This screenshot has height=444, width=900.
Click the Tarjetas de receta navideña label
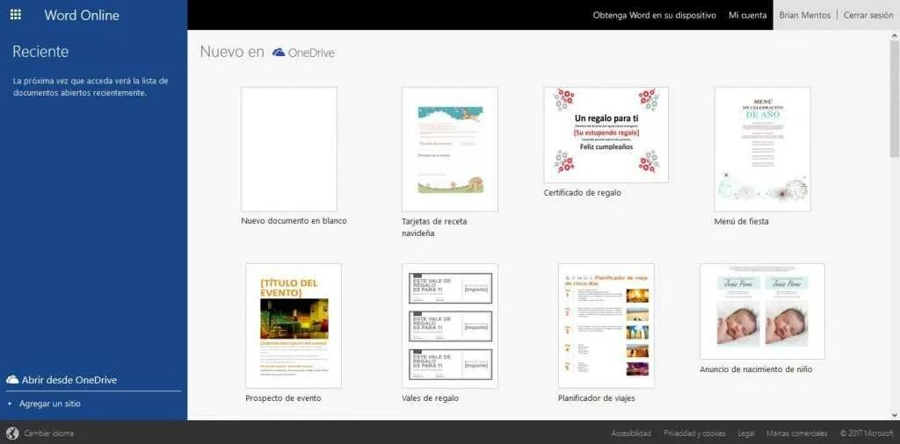click(x=434, y=227)
